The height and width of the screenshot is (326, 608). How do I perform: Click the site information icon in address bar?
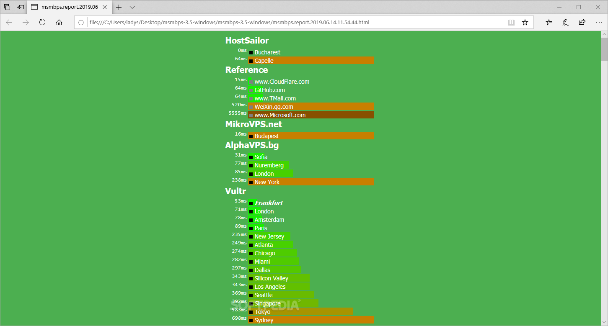click(81, 23)
